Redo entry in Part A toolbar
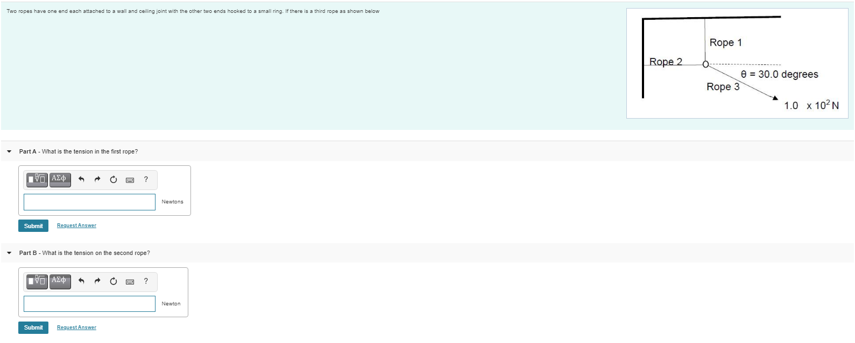Viewport: 855px width, 343px height. pyautogui.click(x=97, y=180)
